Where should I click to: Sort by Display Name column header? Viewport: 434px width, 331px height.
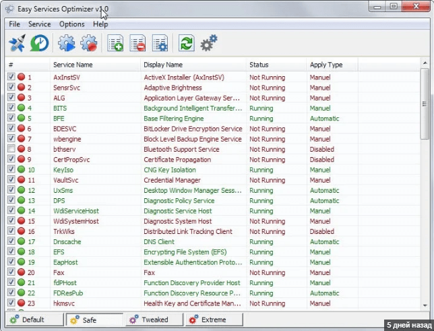click(193, 65)
